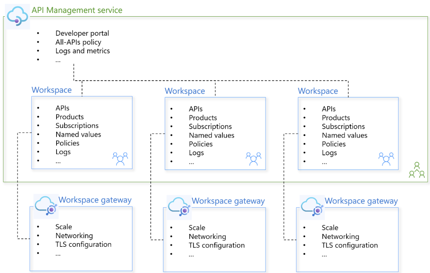Select the people icon in the middle Workspace
Viewport: 430px width, 273px height.
253,158
